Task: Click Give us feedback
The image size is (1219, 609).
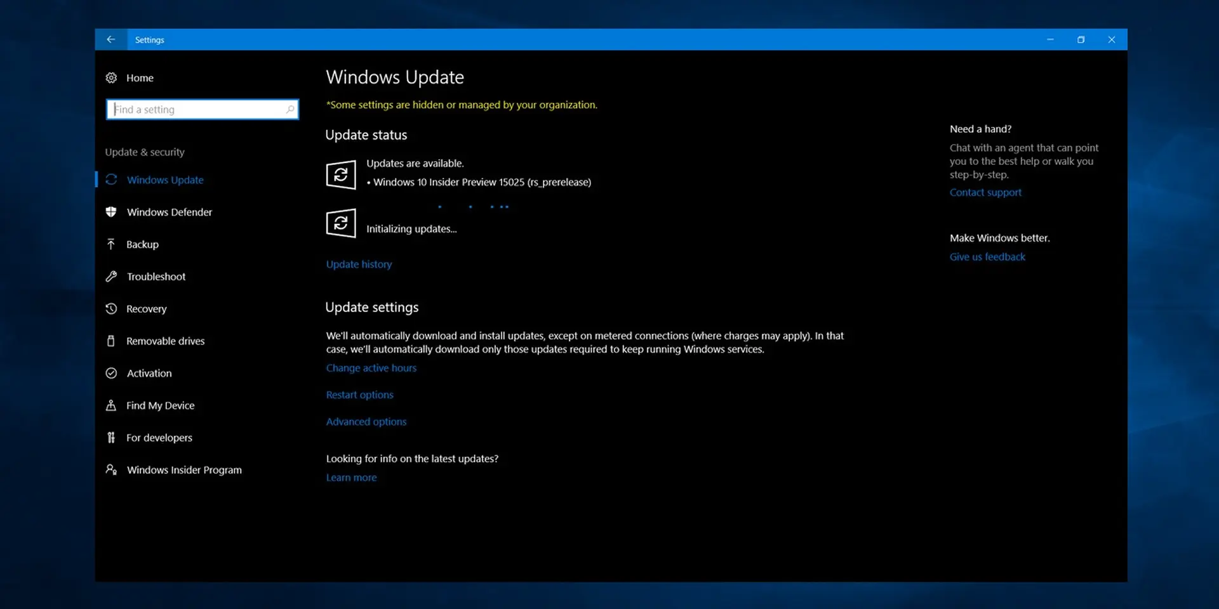Action: (987, 257)
